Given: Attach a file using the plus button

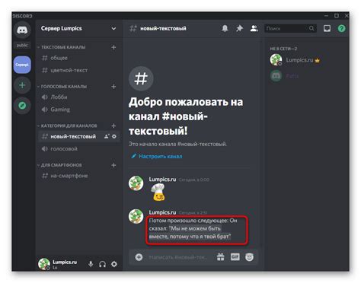Looking at the screenshot, I should 139,257.
